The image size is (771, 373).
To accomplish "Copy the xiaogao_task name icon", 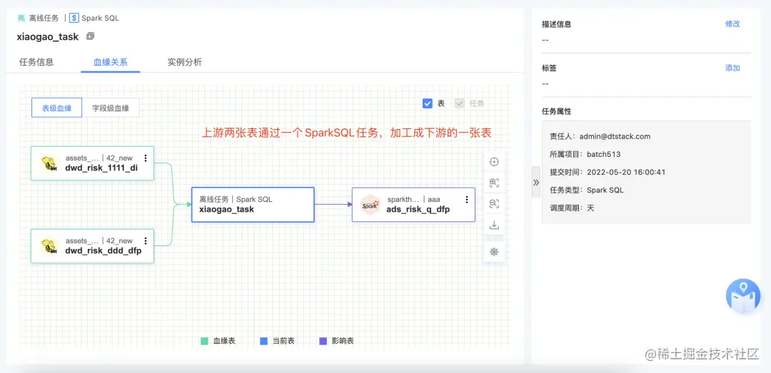I will point(90,36).
